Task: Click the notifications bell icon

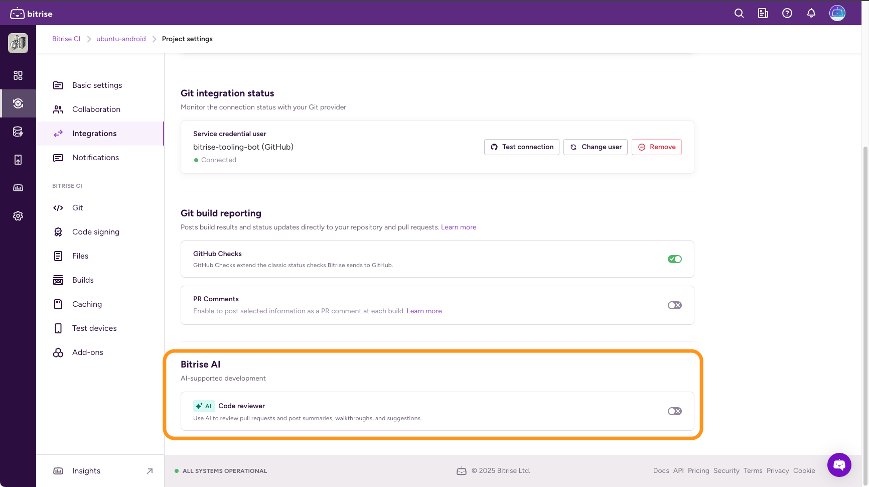Action: (x=811, y=14)
